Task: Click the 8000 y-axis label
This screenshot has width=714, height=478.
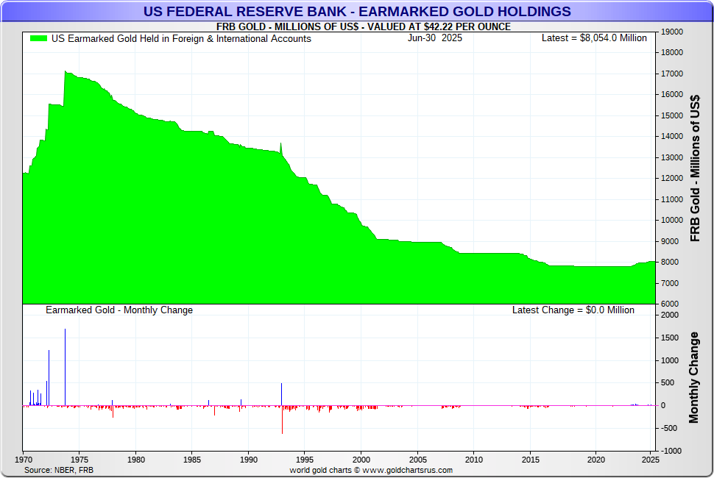Action: click(669, 262)
